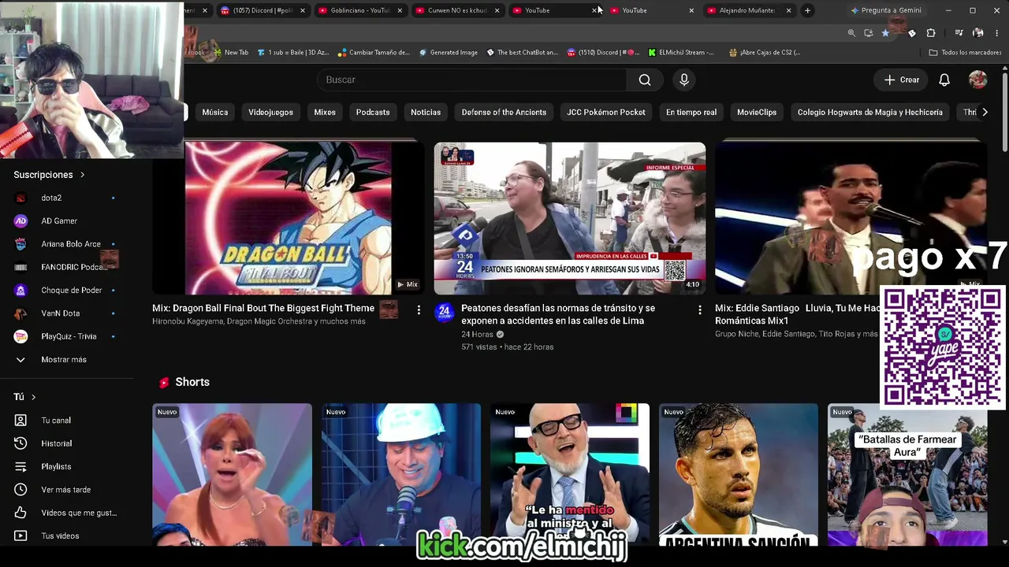1009x567 pixels.
Task: Click the Crear button
Action: pyautogui.click(x=902, y=80)
